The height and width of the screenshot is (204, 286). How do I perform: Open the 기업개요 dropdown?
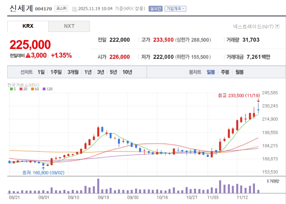point(175,9)
